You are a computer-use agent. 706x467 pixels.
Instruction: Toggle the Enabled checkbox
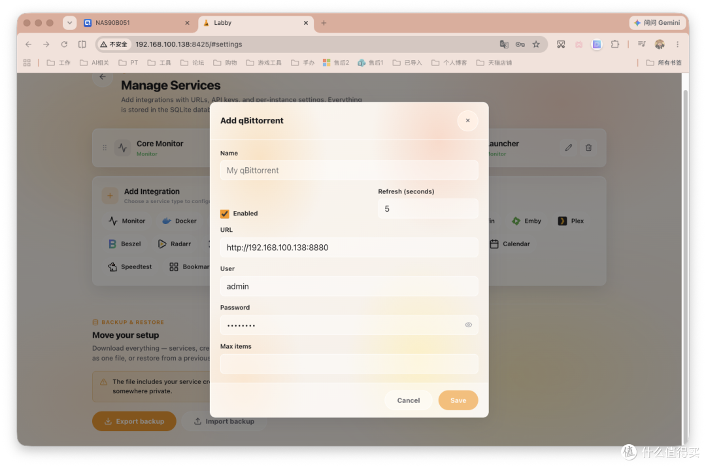point(225,214)
